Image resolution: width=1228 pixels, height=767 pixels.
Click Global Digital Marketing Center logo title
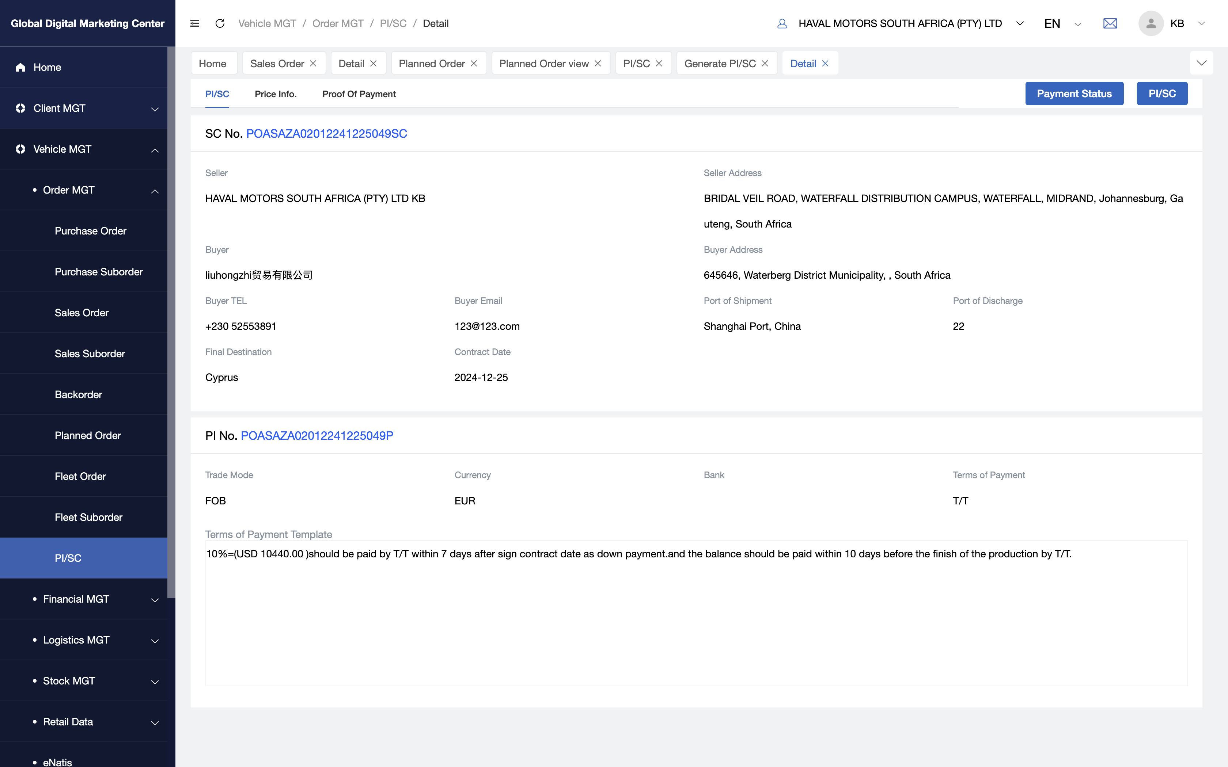click(x=87, y=23)
